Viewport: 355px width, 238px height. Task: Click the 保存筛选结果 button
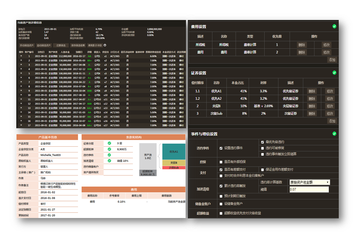click(x=78, y=45)
